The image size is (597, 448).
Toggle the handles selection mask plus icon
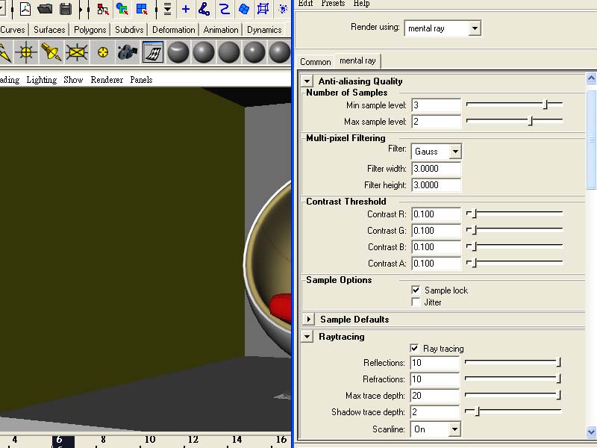click(x=185, y=9)
